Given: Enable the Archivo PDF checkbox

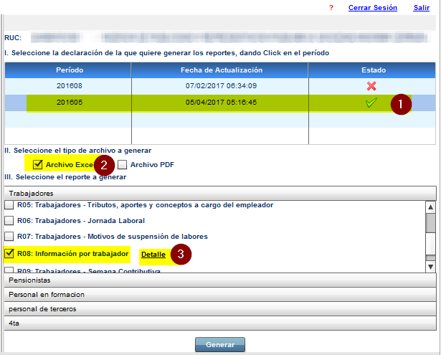Looking at the screenshot, I should click(x=122, y=165).
